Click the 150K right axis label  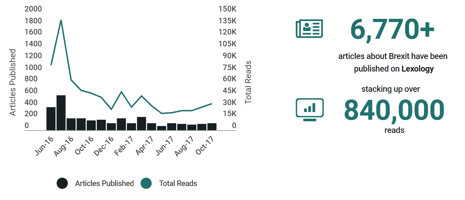tap(228, 9)
